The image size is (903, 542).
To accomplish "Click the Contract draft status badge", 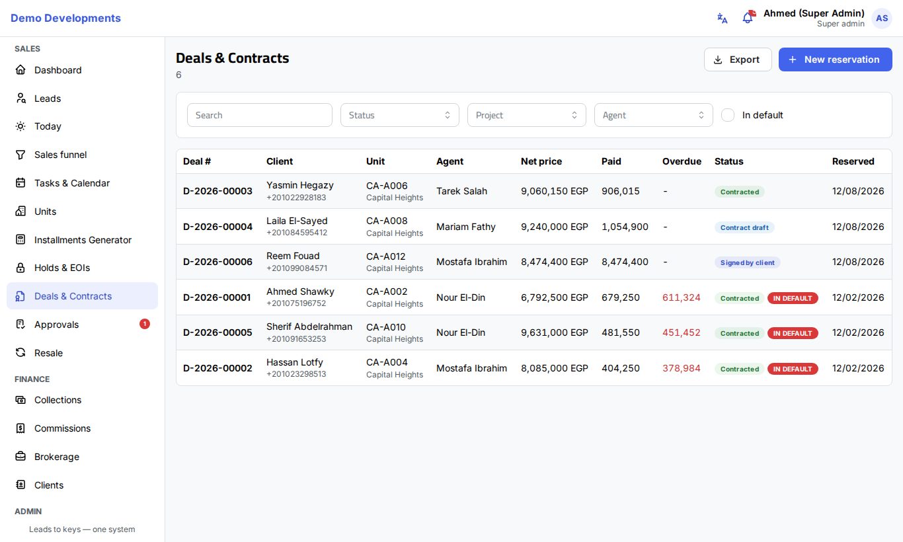I will [x=744, y=227].
